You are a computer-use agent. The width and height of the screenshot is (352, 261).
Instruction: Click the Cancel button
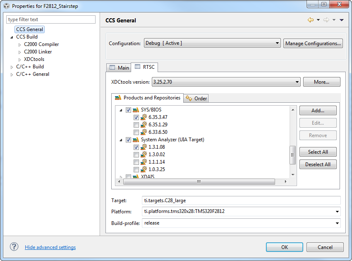tap(325, 247)
